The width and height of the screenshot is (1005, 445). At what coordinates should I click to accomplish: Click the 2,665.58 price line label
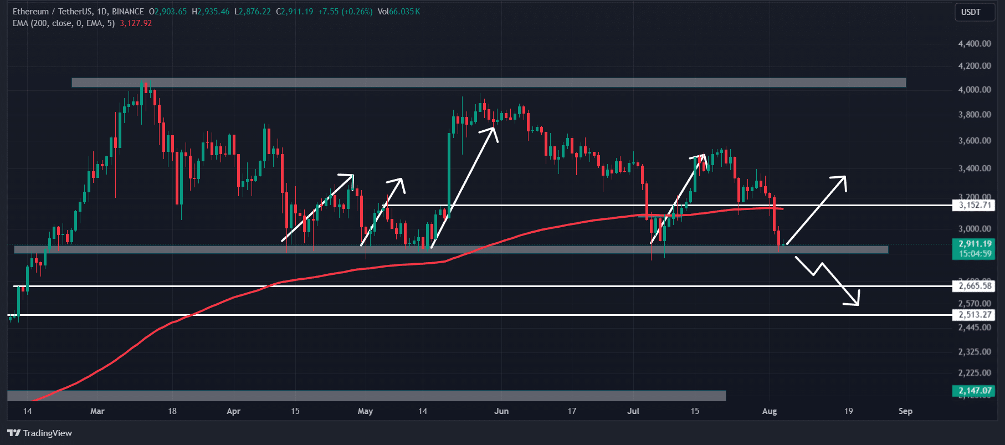tap(973, 286)
